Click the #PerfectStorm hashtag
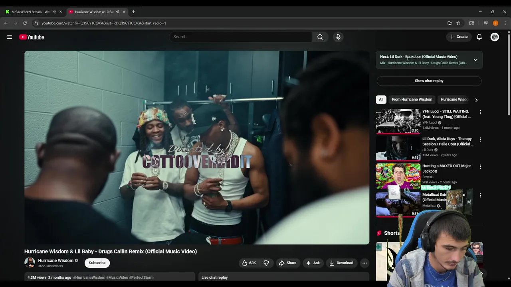 point(141,277)
